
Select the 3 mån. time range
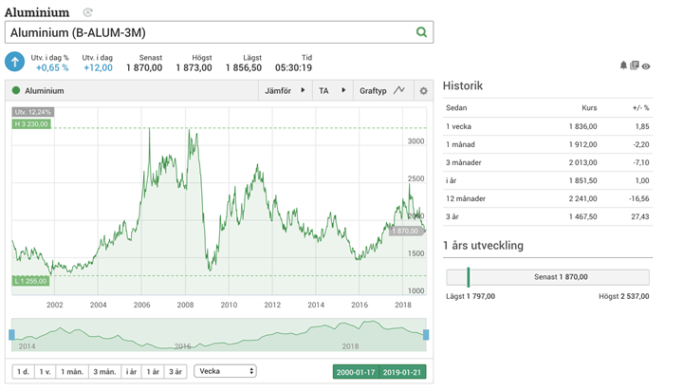(x=103, y=371)
